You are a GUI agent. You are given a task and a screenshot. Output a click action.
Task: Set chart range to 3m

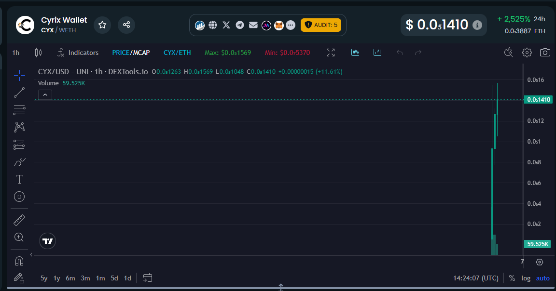coord(85,278)
